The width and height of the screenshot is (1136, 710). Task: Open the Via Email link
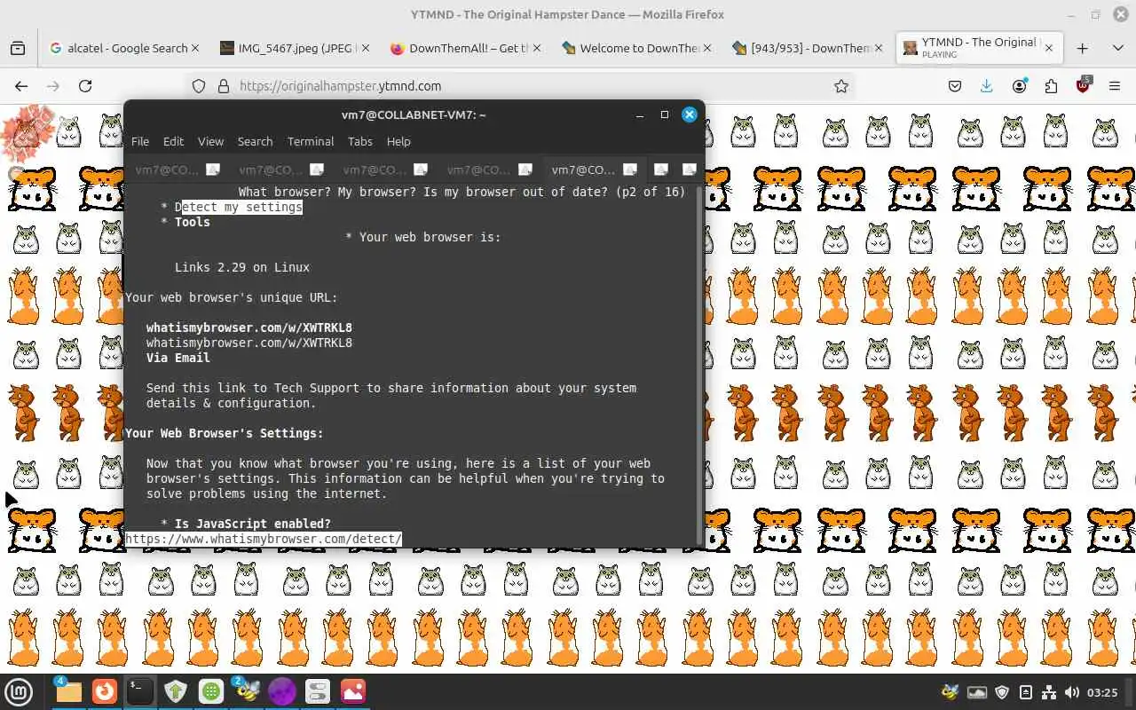tap(178, 358)
